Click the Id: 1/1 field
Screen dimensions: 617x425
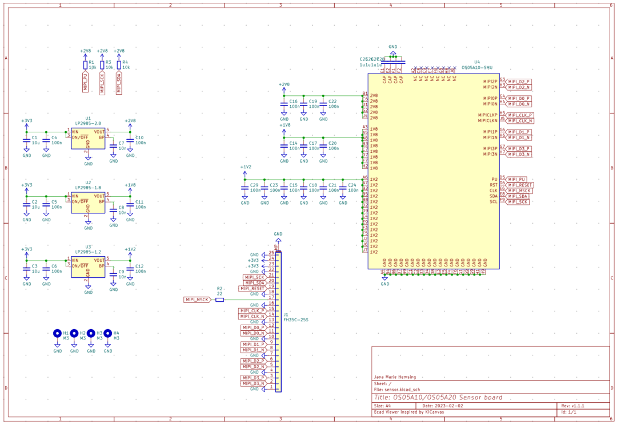tap(568, 412)
